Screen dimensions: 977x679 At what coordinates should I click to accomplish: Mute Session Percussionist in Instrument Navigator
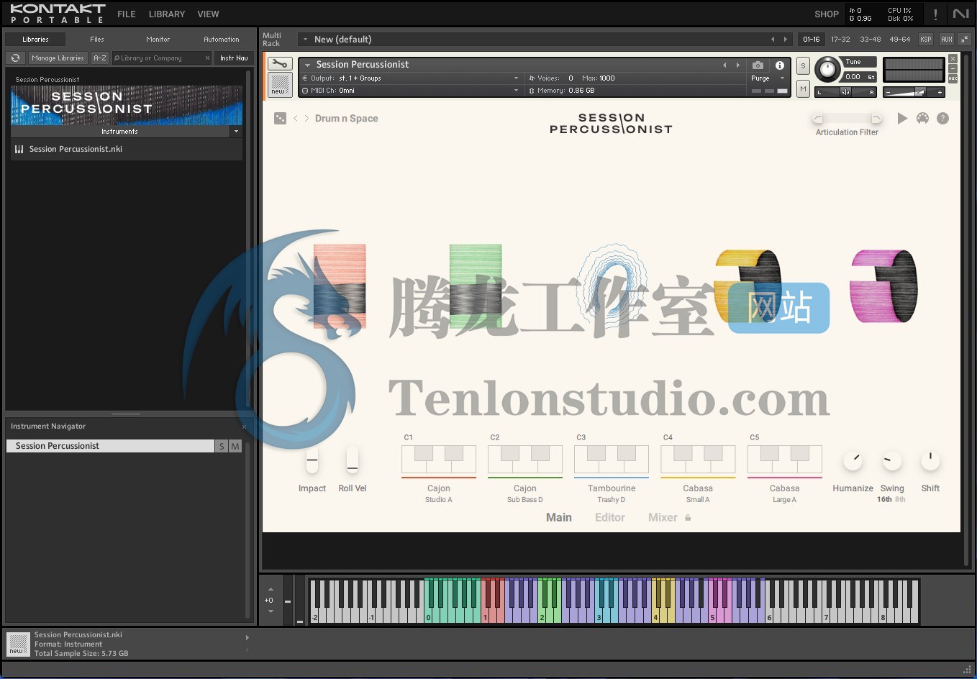pos(235,446)
